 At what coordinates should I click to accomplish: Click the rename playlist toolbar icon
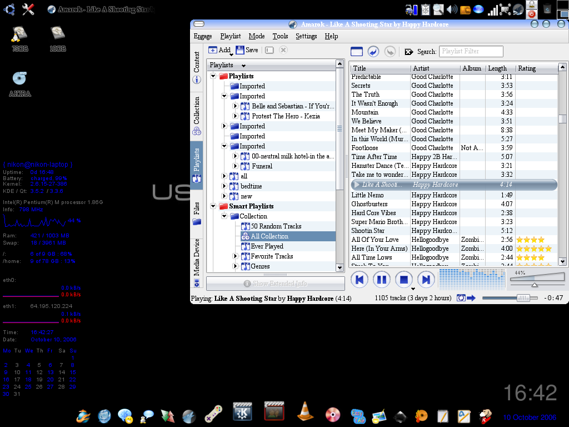269,50
